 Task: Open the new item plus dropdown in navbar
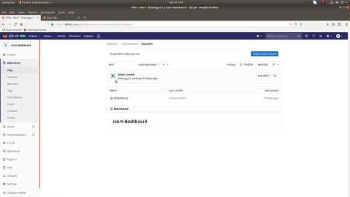tap(259, 36)
